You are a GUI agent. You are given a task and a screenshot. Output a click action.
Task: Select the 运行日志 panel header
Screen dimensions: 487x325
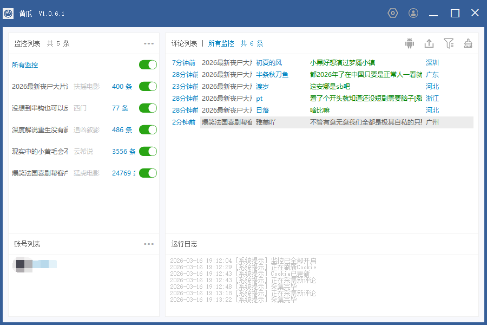click(184, 244)
